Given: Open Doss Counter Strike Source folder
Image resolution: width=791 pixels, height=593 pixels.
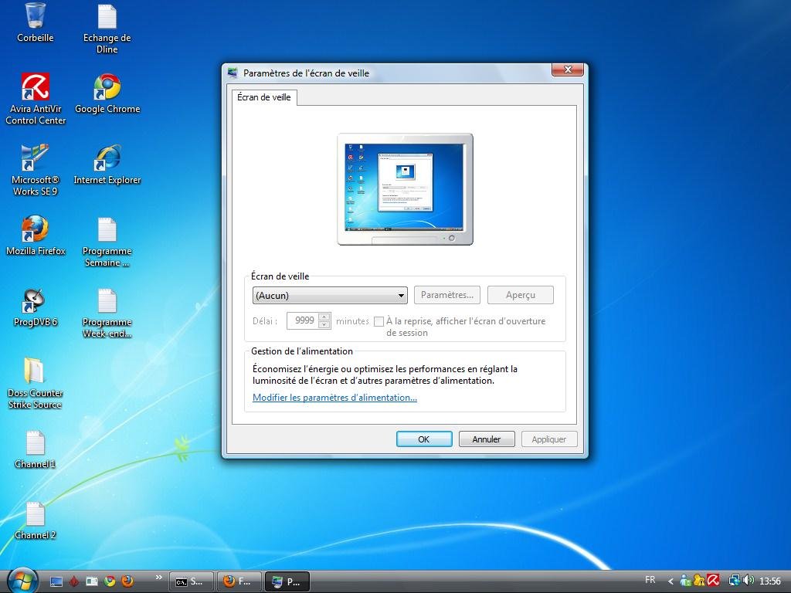Looking at the screenshot, I should click(x=35, y=371).
